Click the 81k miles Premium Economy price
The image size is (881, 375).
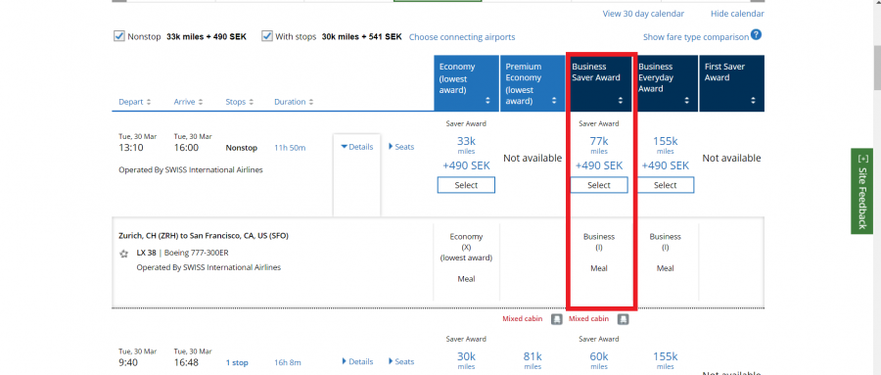[x=533, y=359]
